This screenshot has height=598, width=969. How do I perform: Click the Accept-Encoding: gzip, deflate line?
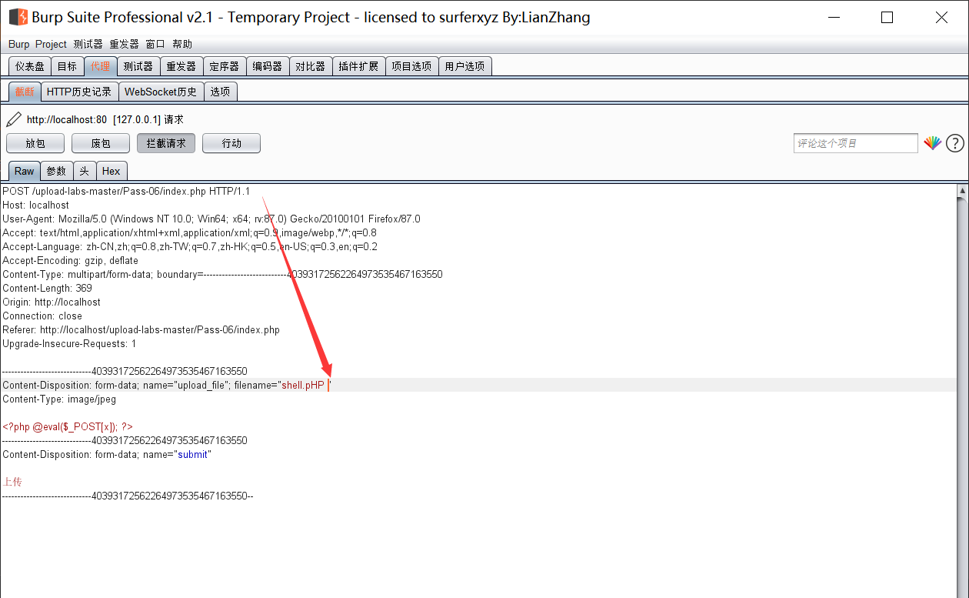pos(70,260)
